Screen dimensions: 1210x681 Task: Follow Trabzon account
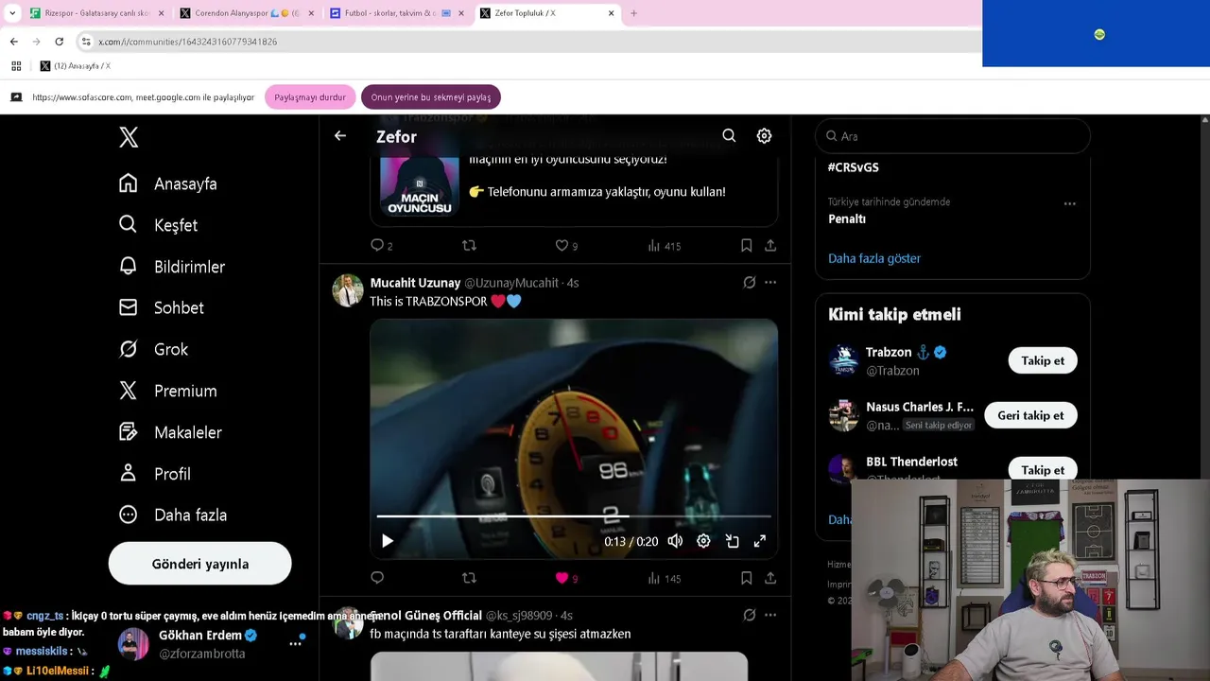tap(1043, 360)
